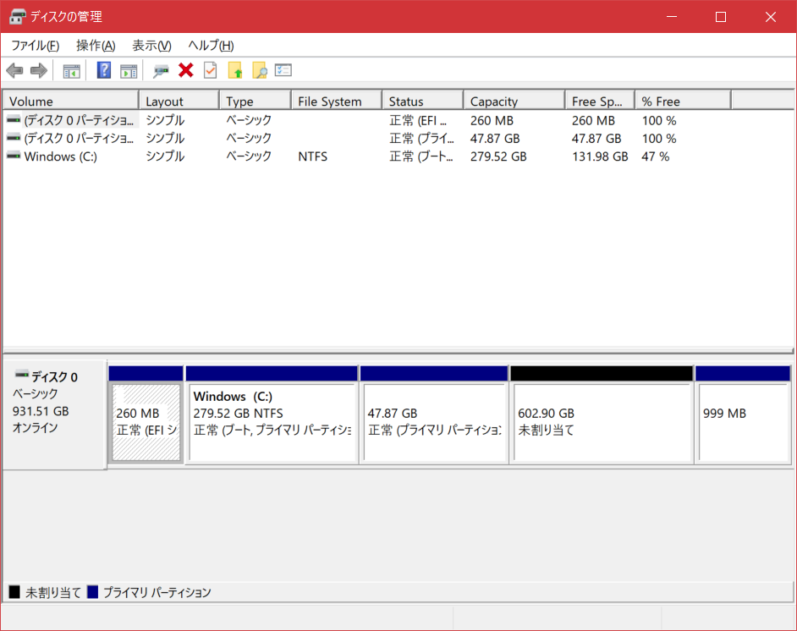Click drive icon of the 260 MB volume row

[14, 120]
